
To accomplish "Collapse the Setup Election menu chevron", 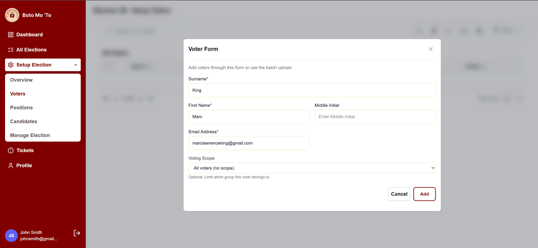I will pos(76,65).
